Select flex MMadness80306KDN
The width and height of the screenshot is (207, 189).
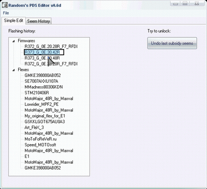point(43,87)
